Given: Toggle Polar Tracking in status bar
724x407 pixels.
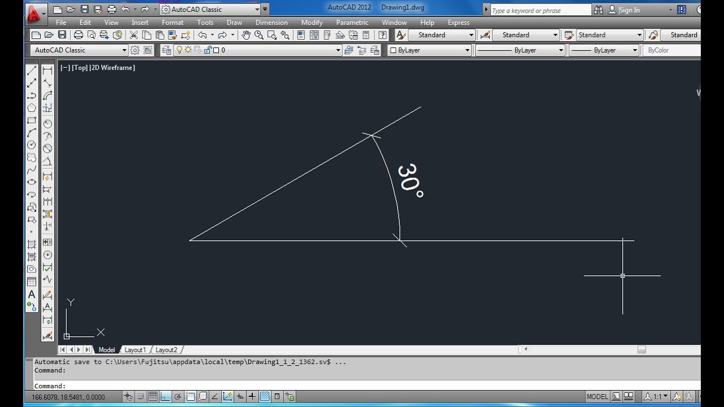Looking at the screenshot, I should pos(178,397).
